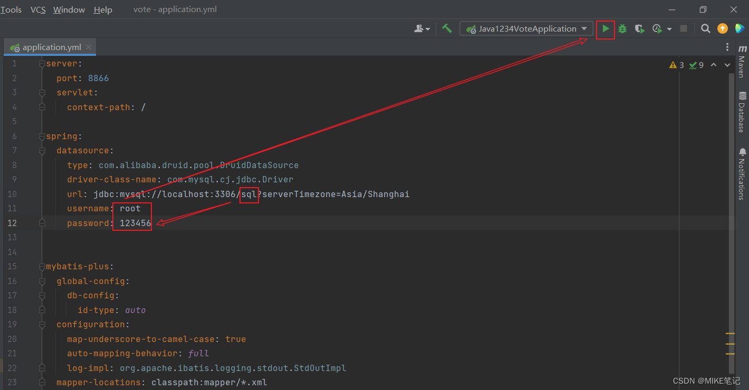Screen dimensions: 749x390
Task: Click the 9 typos indicator
Action: (x=696, y=65)
